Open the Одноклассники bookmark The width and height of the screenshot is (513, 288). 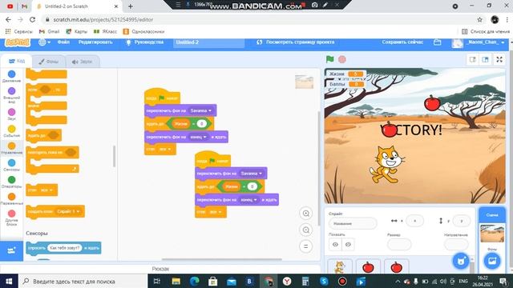click(x=143, y=31)
